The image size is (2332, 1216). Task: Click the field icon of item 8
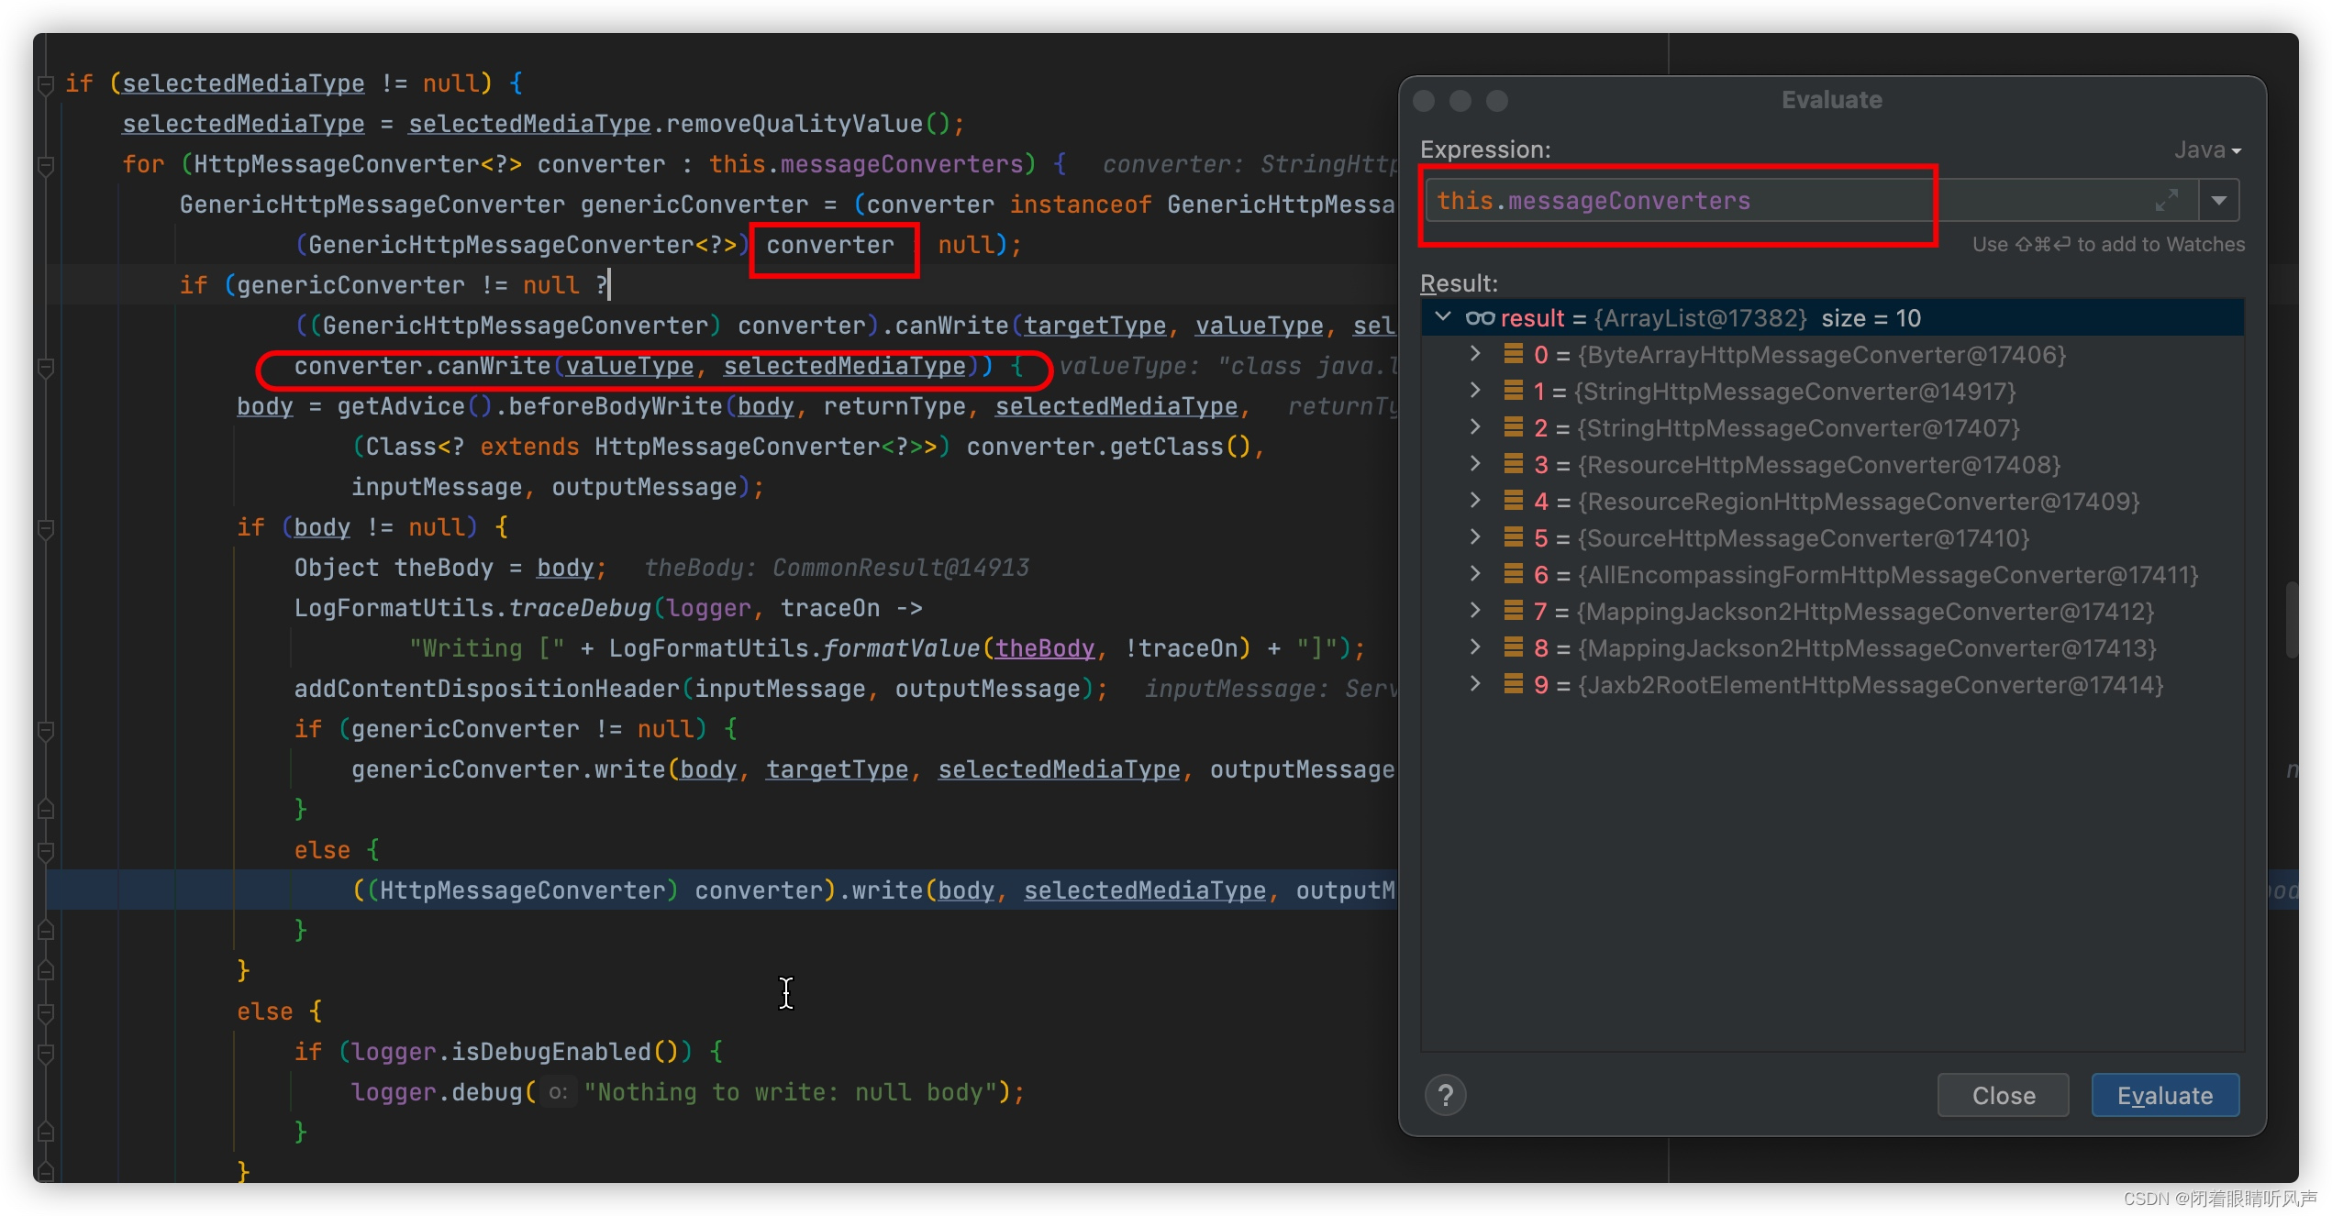point(1514,647)
